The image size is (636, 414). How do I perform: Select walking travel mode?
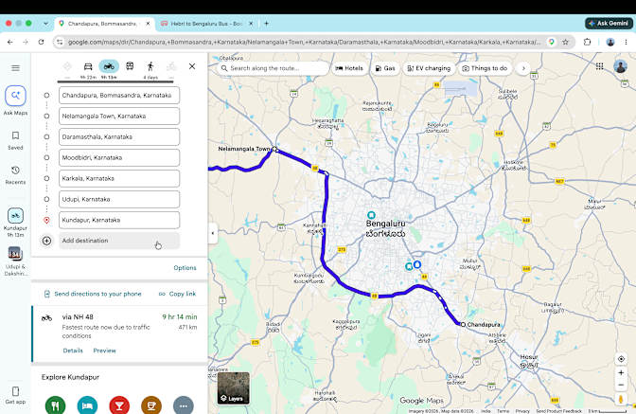[150, 66]
